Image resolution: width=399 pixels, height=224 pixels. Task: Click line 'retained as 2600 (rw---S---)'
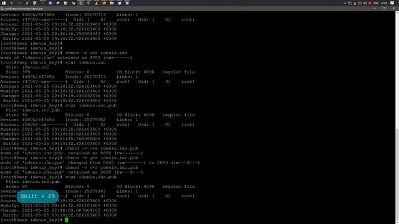(72, 172)
